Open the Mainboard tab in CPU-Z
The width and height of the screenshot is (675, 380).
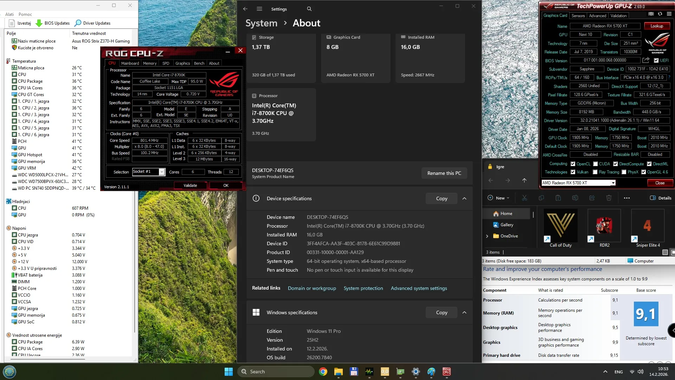(130, 63)
